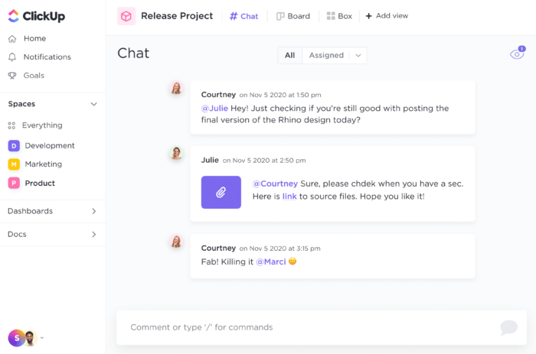Image resolution: width=536 pixels, height=354 pixels.
Task: Click the Add view button
Action: pyautogui.click(x=387, y=16)
